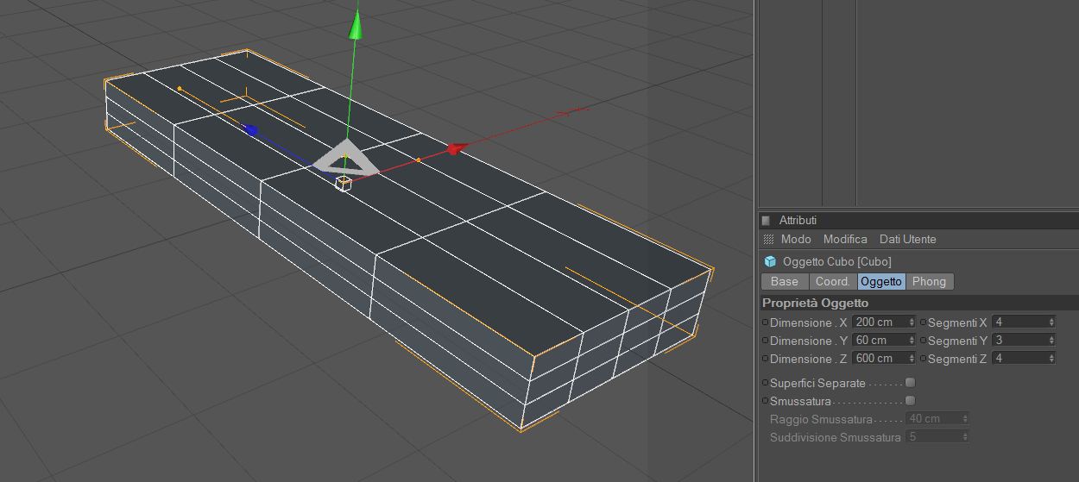This screenshot has width=1079, height=482.
Task: Toggle the keyframe dot for Segmenti Z
Action: [x=923, y=359]
